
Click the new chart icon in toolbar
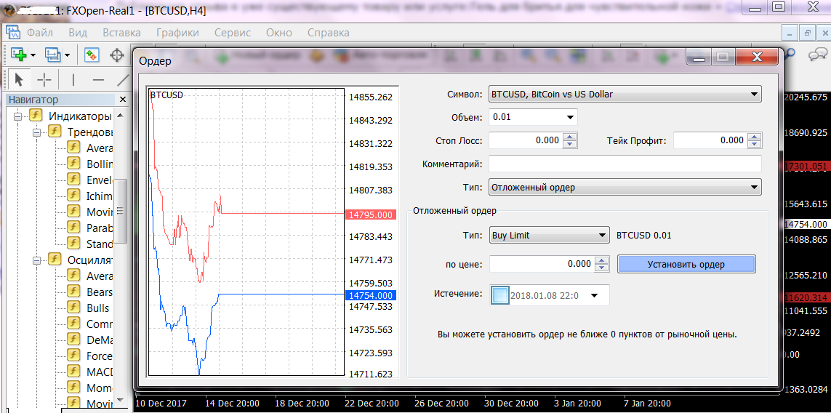17,55
